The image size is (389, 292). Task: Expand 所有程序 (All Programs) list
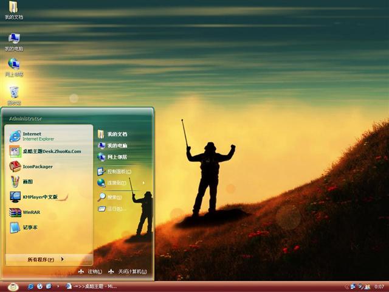45,259
